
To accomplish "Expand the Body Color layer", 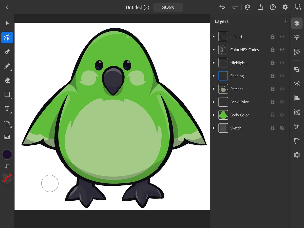I will point(214,115).
